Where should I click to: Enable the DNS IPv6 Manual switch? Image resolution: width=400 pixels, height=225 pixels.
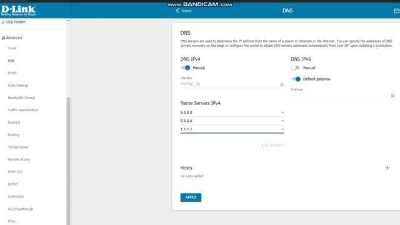point(296,68)
